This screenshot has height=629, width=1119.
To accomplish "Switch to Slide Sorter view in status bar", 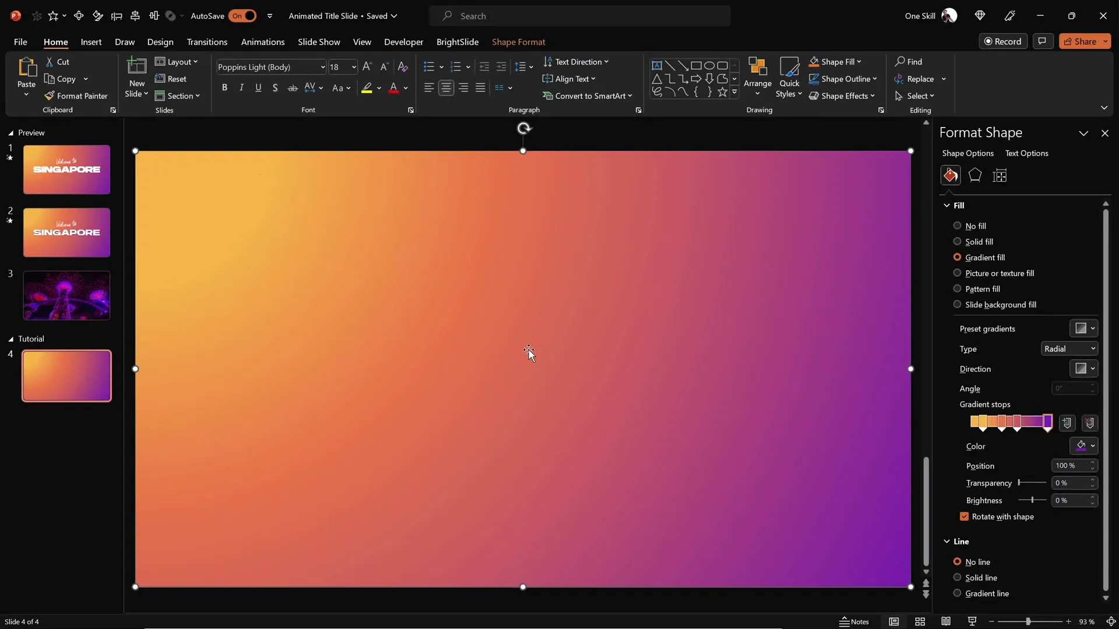I will pos(920,621).
